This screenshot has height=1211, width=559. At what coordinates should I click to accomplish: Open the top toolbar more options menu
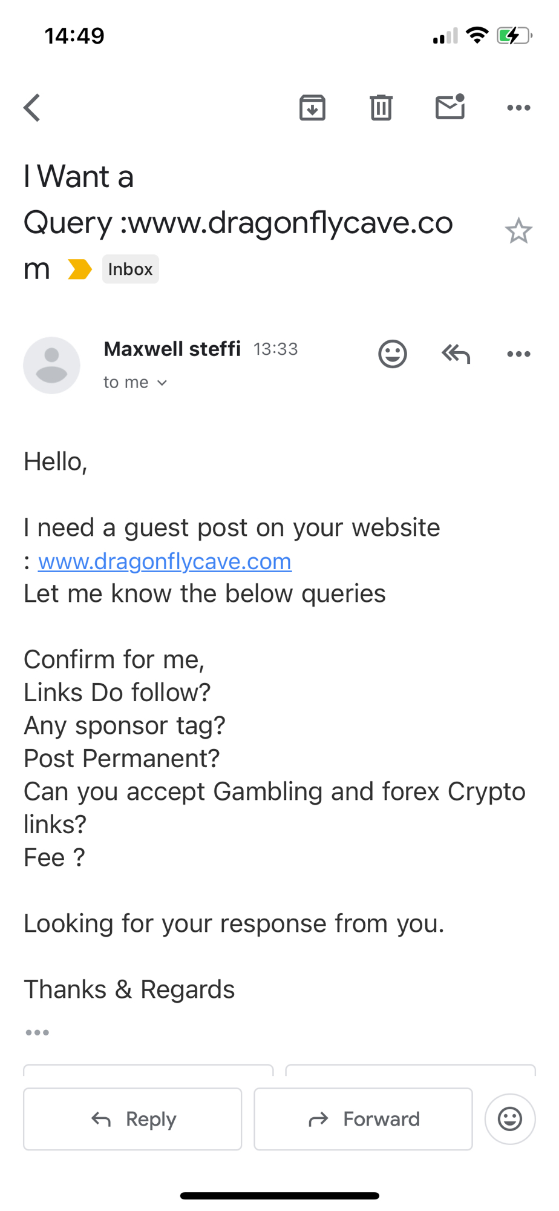point(518,108)
